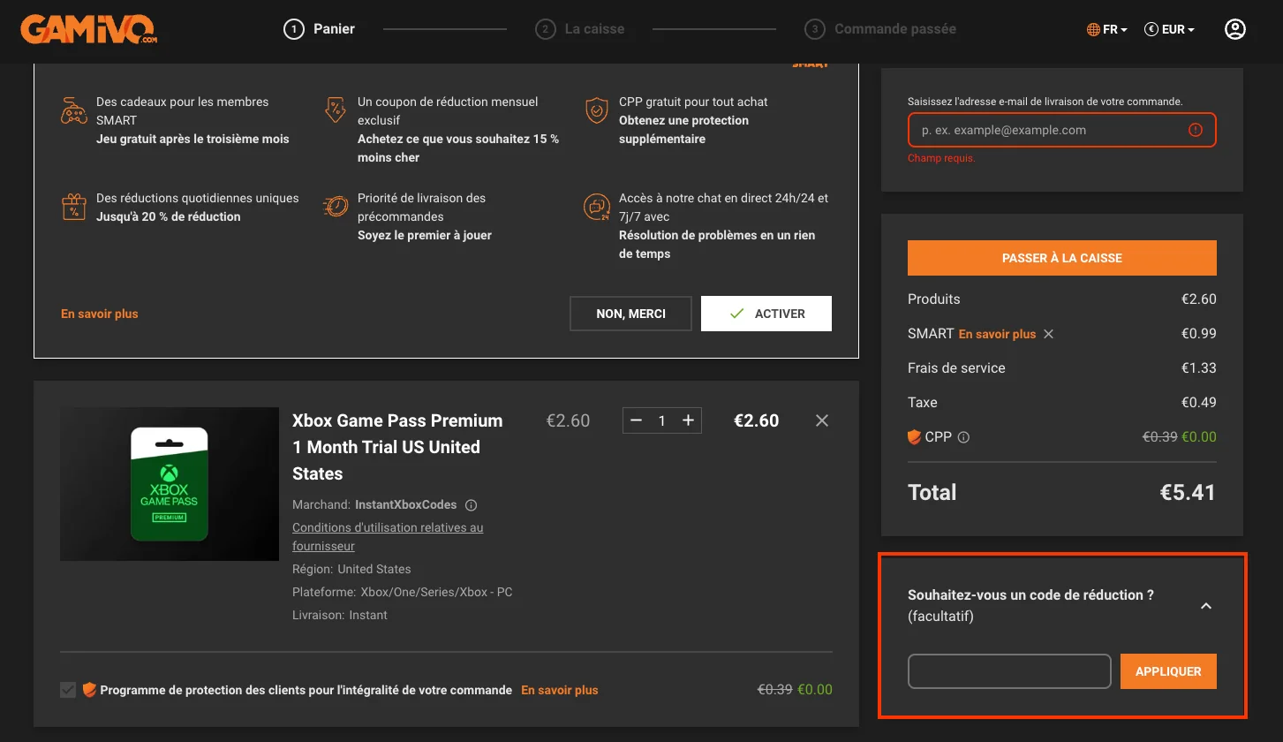Click the info icon next to InstantXboxCodes

471,505
